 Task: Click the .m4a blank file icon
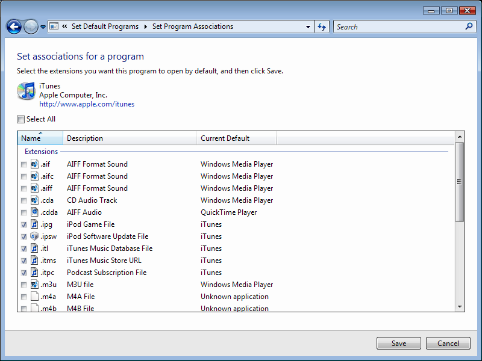point(34,297)
